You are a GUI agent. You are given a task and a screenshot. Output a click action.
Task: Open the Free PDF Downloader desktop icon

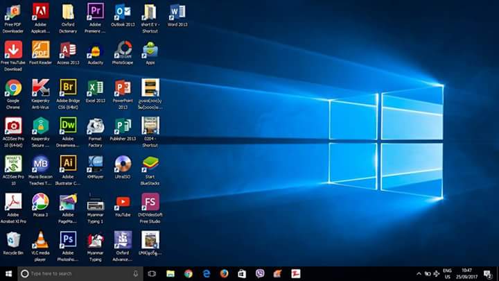(x=13, y=18)
